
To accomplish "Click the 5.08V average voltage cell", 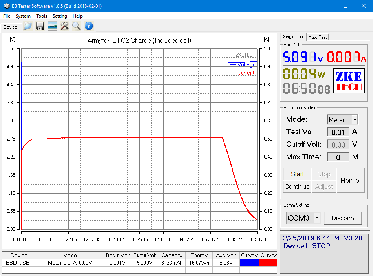I will click(226, 263).
